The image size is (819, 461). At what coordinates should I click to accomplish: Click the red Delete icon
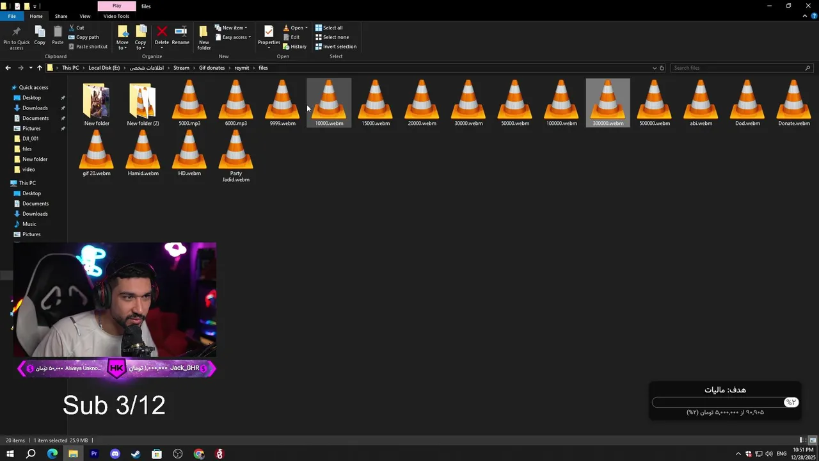[x=162, y=31]
